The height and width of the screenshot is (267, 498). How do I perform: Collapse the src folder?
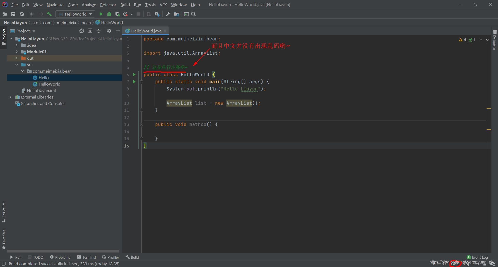point(17,65)
